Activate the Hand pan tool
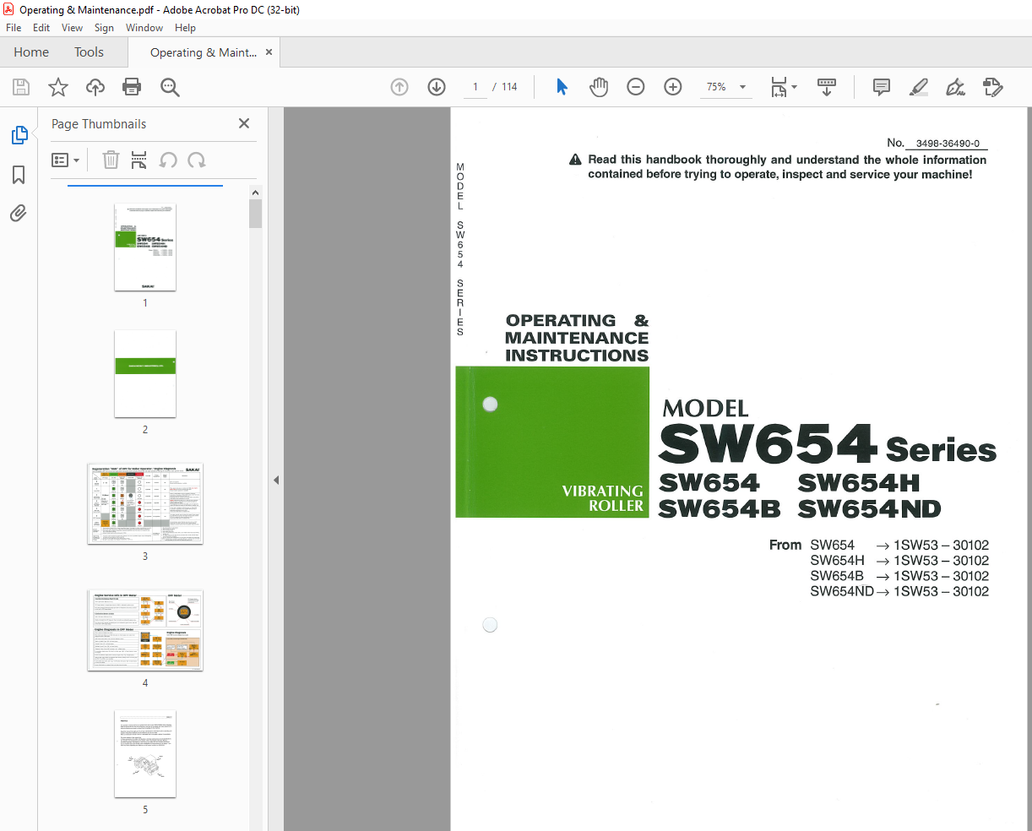Viewport: 1032px width, 831px height. 599,87
